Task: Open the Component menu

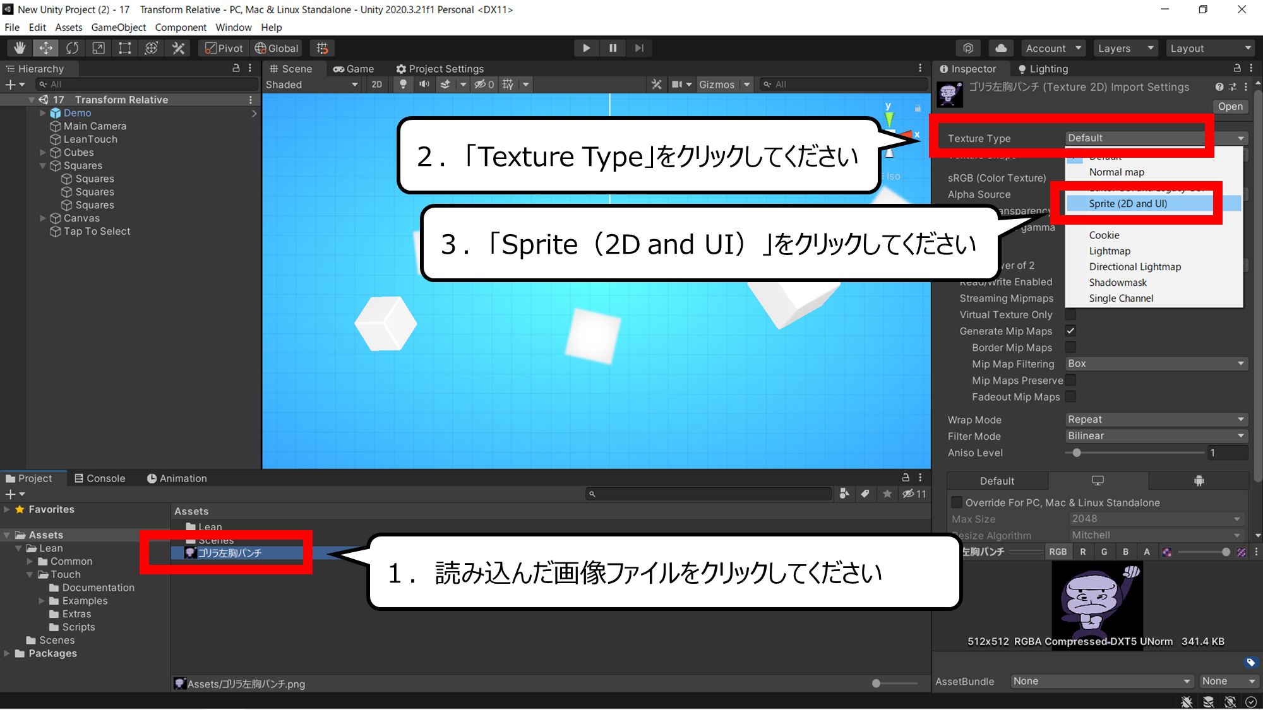Action: [181, 27]
